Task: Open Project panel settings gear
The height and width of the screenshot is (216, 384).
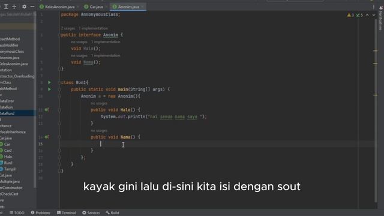Action: pos(24,7)
